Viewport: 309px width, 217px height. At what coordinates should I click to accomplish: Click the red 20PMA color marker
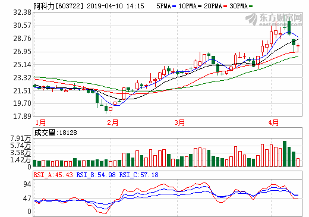(225, 7)
